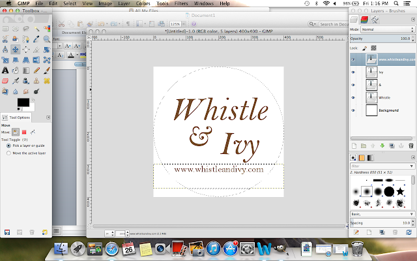Select the Text tool

[5, 70]
